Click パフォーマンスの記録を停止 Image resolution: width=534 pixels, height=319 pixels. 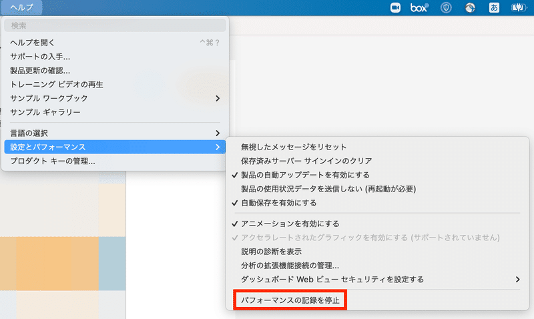point(290,300)
